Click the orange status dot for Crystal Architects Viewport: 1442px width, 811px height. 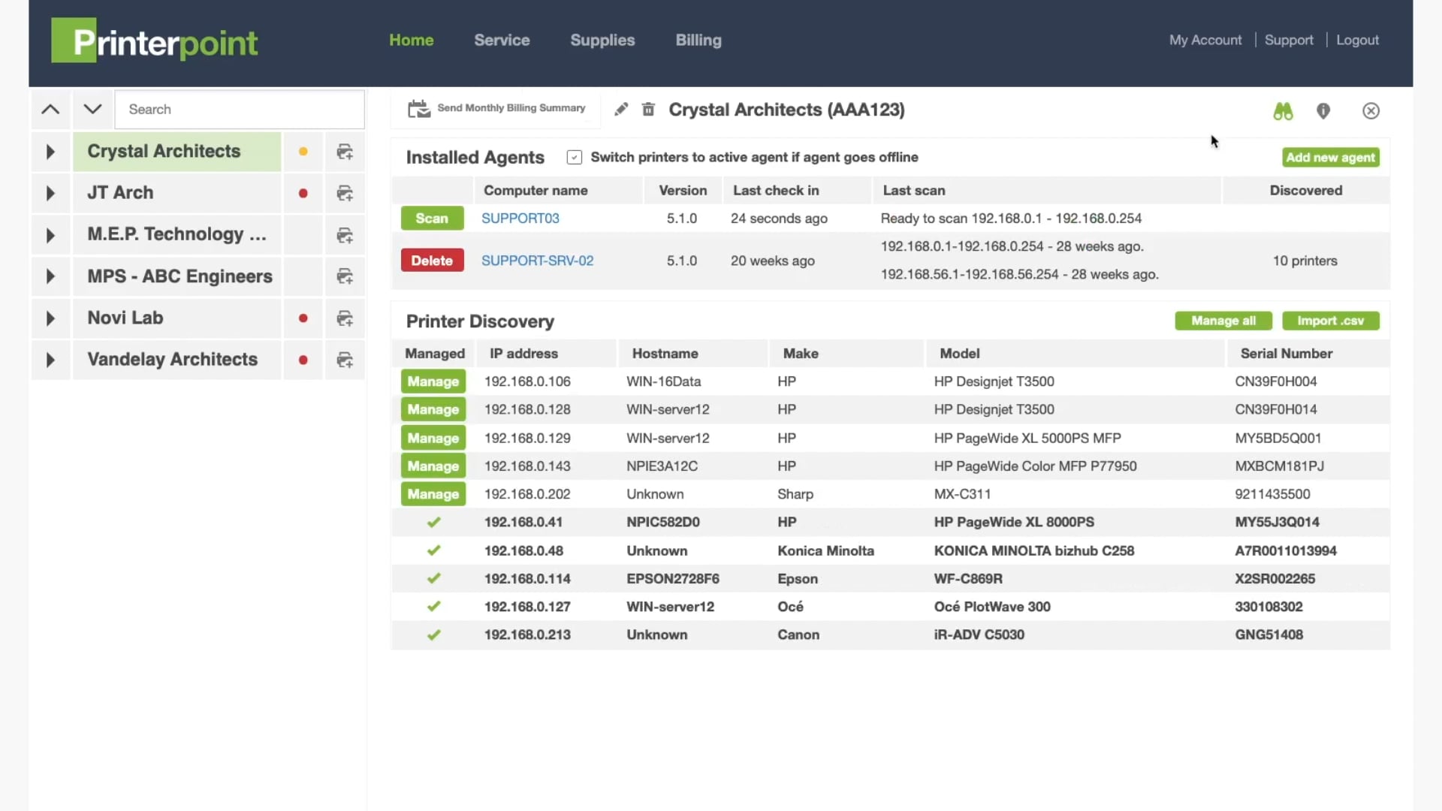pyautogui.click(x=303, y=152)
